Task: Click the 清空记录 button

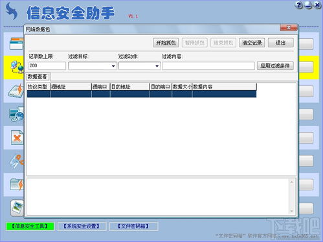Action: [252, 43]
